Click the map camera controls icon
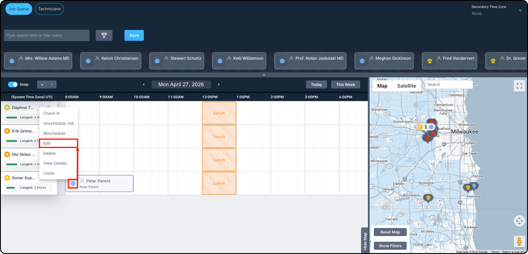This screenshot has width=528, height=254. point(519,221)
